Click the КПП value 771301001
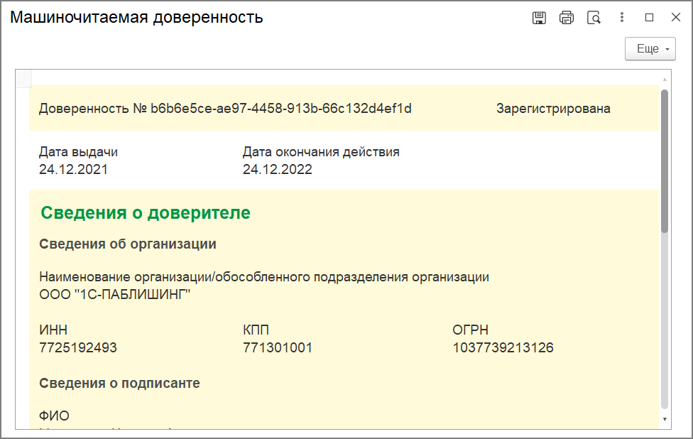The height and width of the screenshot is (439, 693). click(x=278, y=348)
